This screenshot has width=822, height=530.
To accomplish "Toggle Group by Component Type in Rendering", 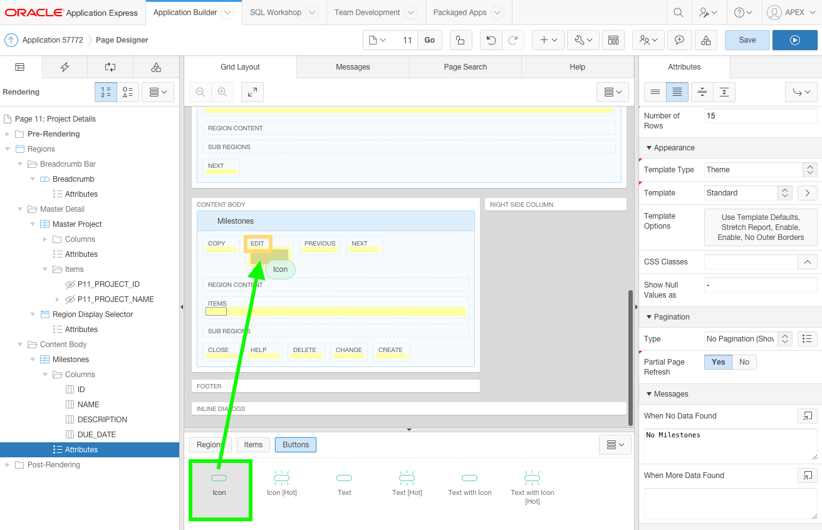I will click(128, 92).
